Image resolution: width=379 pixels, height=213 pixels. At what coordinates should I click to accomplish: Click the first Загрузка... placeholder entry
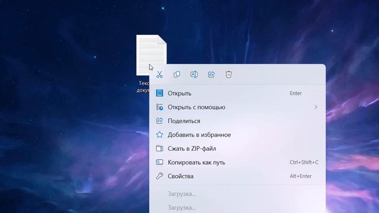tap(182, 194)
